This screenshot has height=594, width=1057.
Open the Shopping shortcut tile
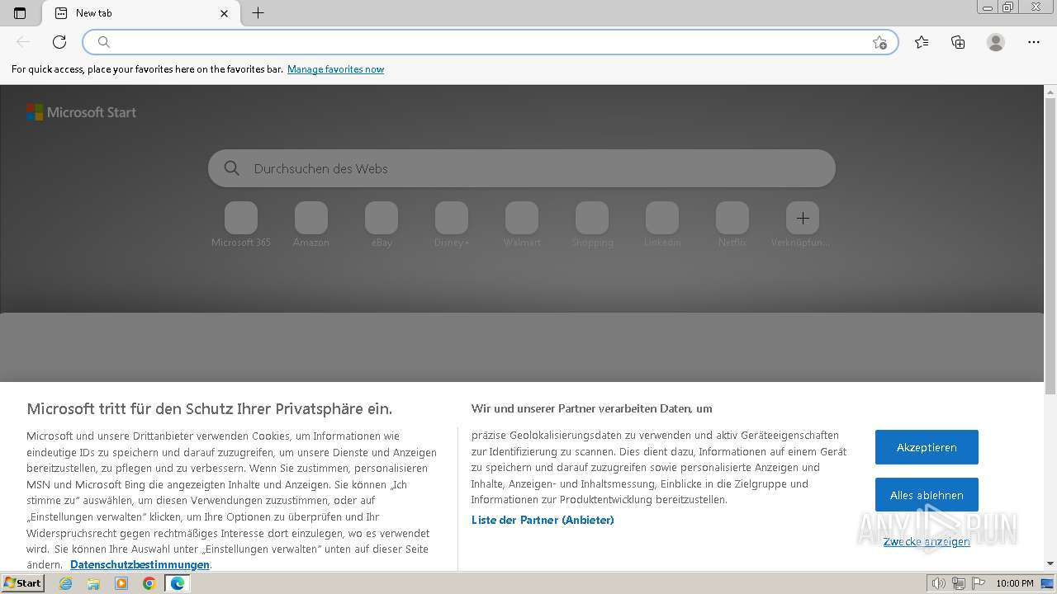[592, 224]
